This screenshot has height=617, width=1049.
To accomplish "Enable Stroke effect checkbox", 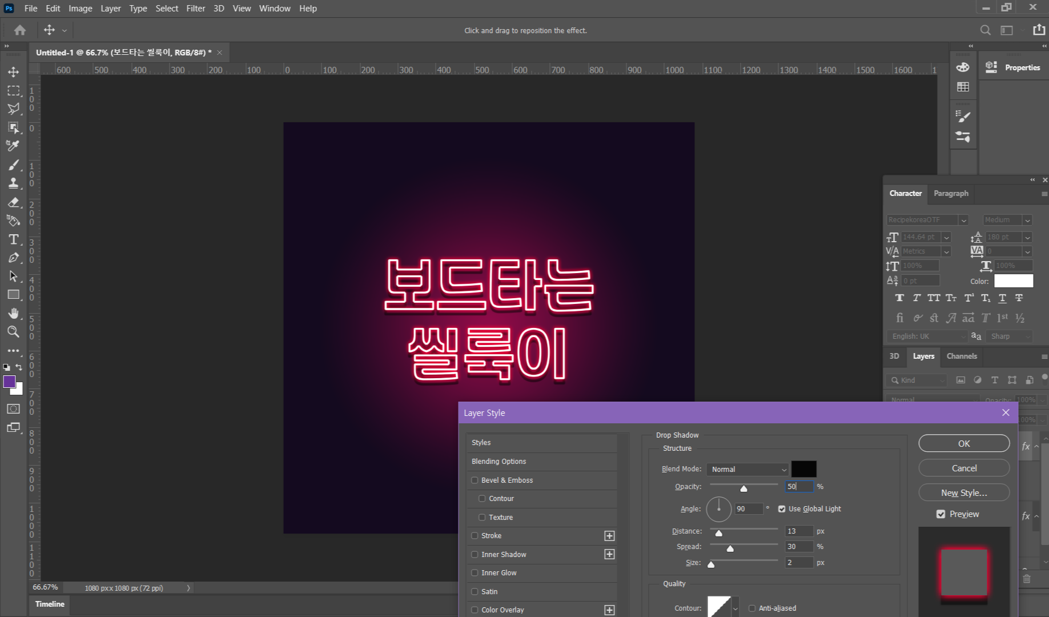I will [475, 535].
